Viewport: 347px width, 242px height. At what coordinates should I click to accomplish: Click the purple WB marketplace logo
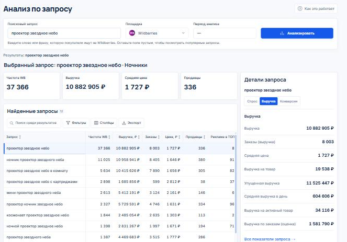pos(132,33)
